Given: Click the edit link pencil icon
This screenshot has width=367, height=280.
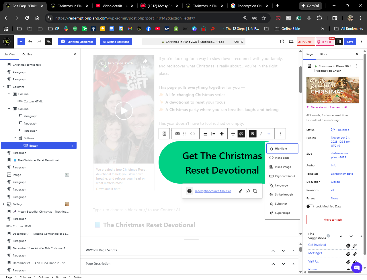Looking at the screenshot, I should (x=240, y=191).
